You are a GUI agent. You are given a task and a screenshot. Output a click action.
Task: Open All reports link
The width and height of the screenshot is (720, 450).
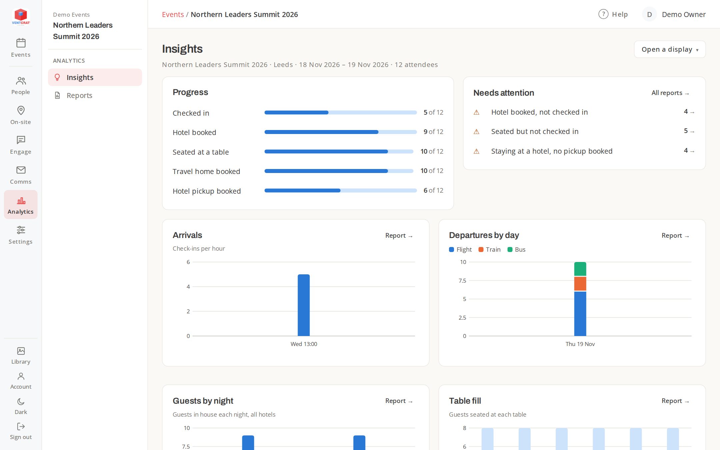[x=670, y=93]
